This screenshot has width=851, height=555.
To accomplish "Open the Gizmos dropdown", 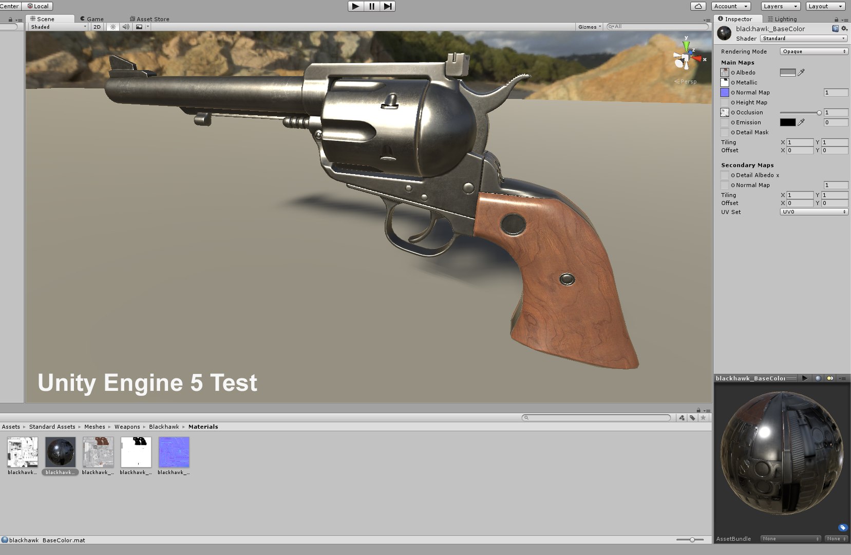I will point(589,27).
